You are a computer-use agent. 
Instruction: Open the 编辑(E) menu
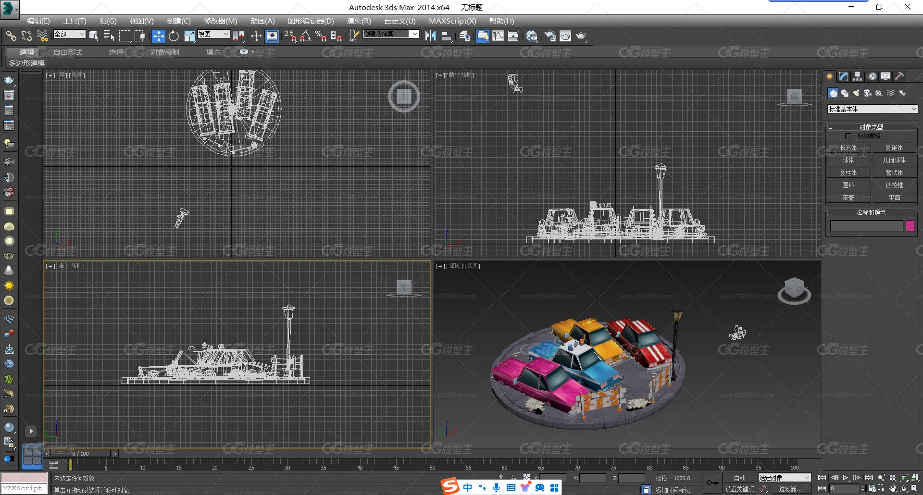pyautogui.click(x=38, y=21)
